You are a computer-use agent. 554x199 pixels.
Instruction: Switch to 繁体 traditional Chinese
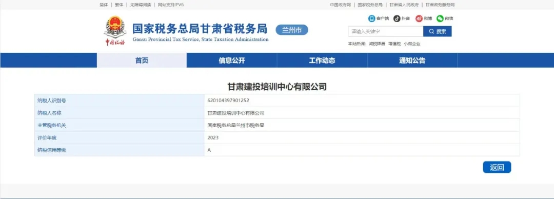(x=118, y=5)
